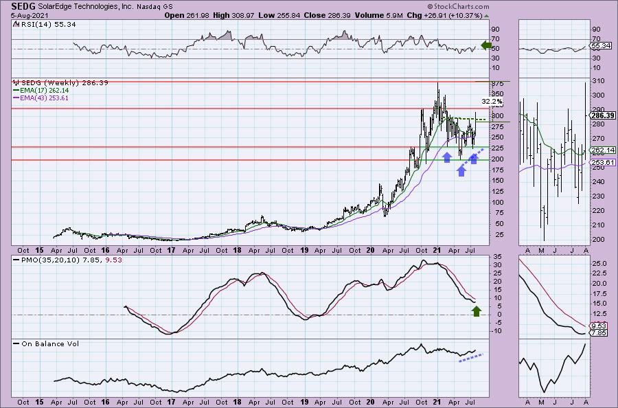Screen dimensions: 618x408
Task: Click the 7.85 PMO value tag
Action: 599,332
